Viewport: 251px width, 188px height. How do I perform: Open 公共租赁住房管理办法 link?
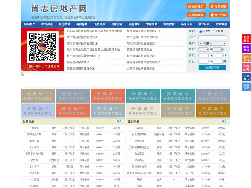click(141, 69)
